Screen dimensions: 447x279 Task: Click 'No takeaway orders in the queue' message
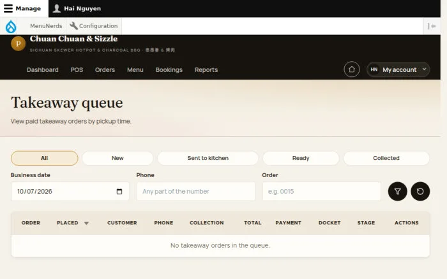(220, 245)
